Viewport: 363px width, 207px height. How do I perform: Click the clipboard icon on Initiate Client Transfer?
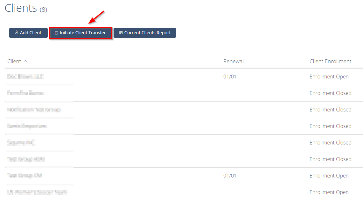click(57, 33)
